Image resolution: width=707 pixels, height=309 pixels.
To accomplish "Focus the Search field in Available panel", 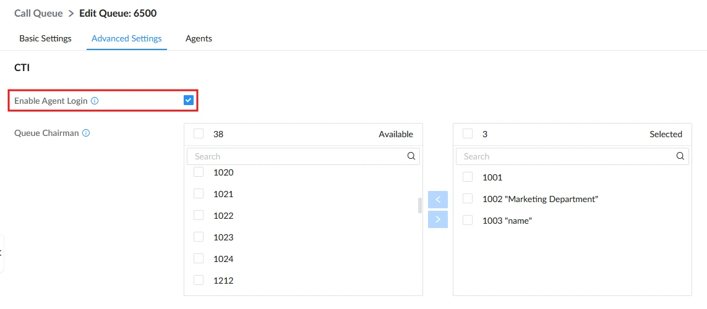I will (303, 156).
